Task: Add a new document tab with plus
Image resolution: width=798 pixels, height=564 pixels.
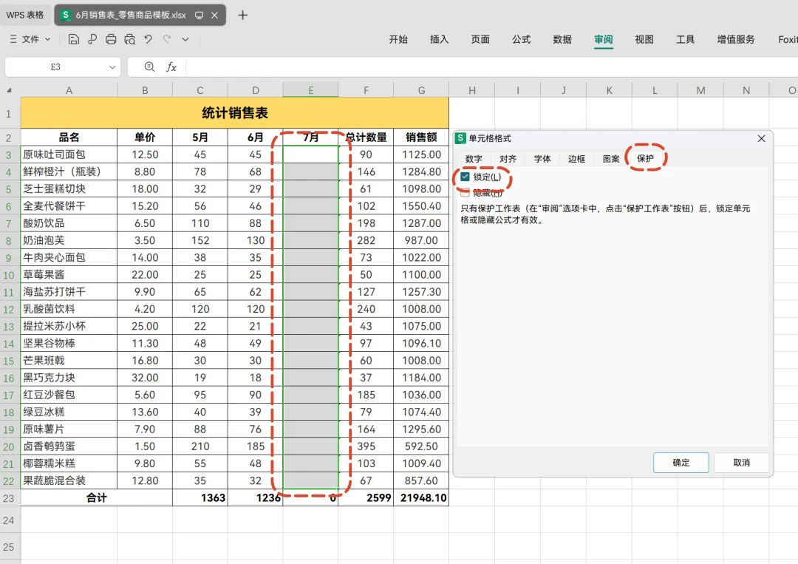Action: (x=243, y=16)
